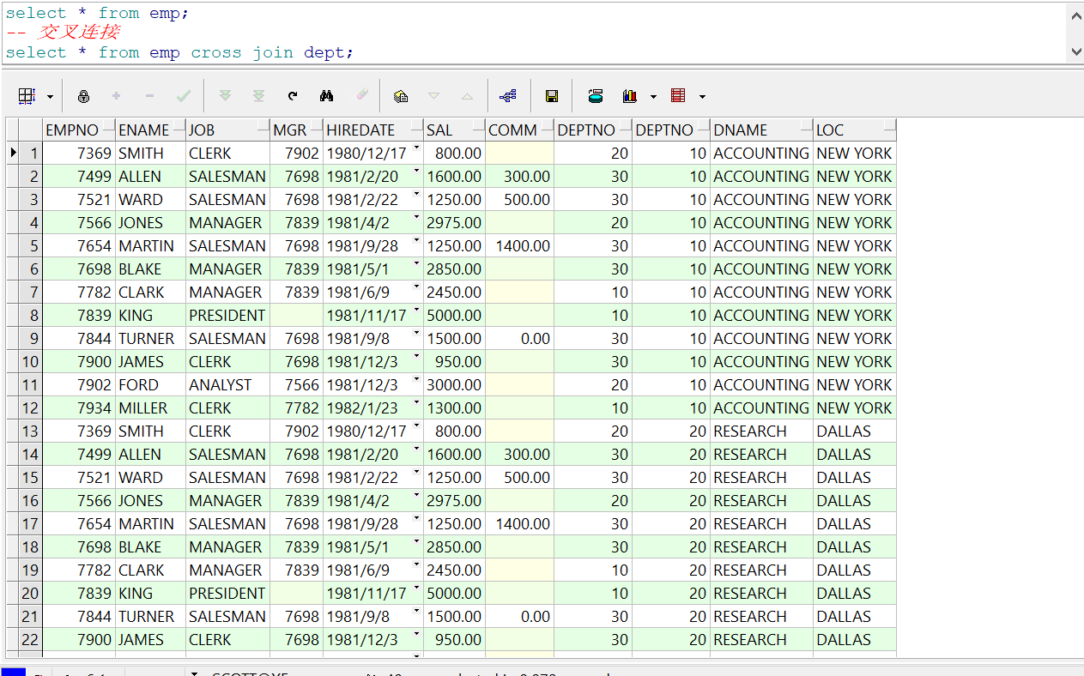Click the LOC column header
Image resolution: width=1084 pixels, height=676 pixels.
pos(855,130)
